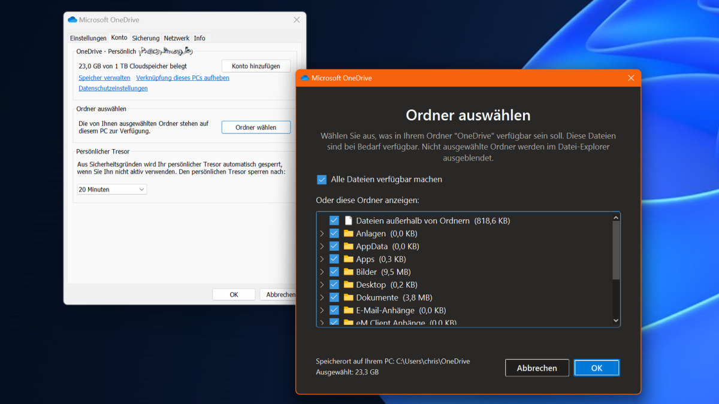Click Abbrechen in Ordner auswählen dialog
Viewport: 719px width, 404px height.
537,368
